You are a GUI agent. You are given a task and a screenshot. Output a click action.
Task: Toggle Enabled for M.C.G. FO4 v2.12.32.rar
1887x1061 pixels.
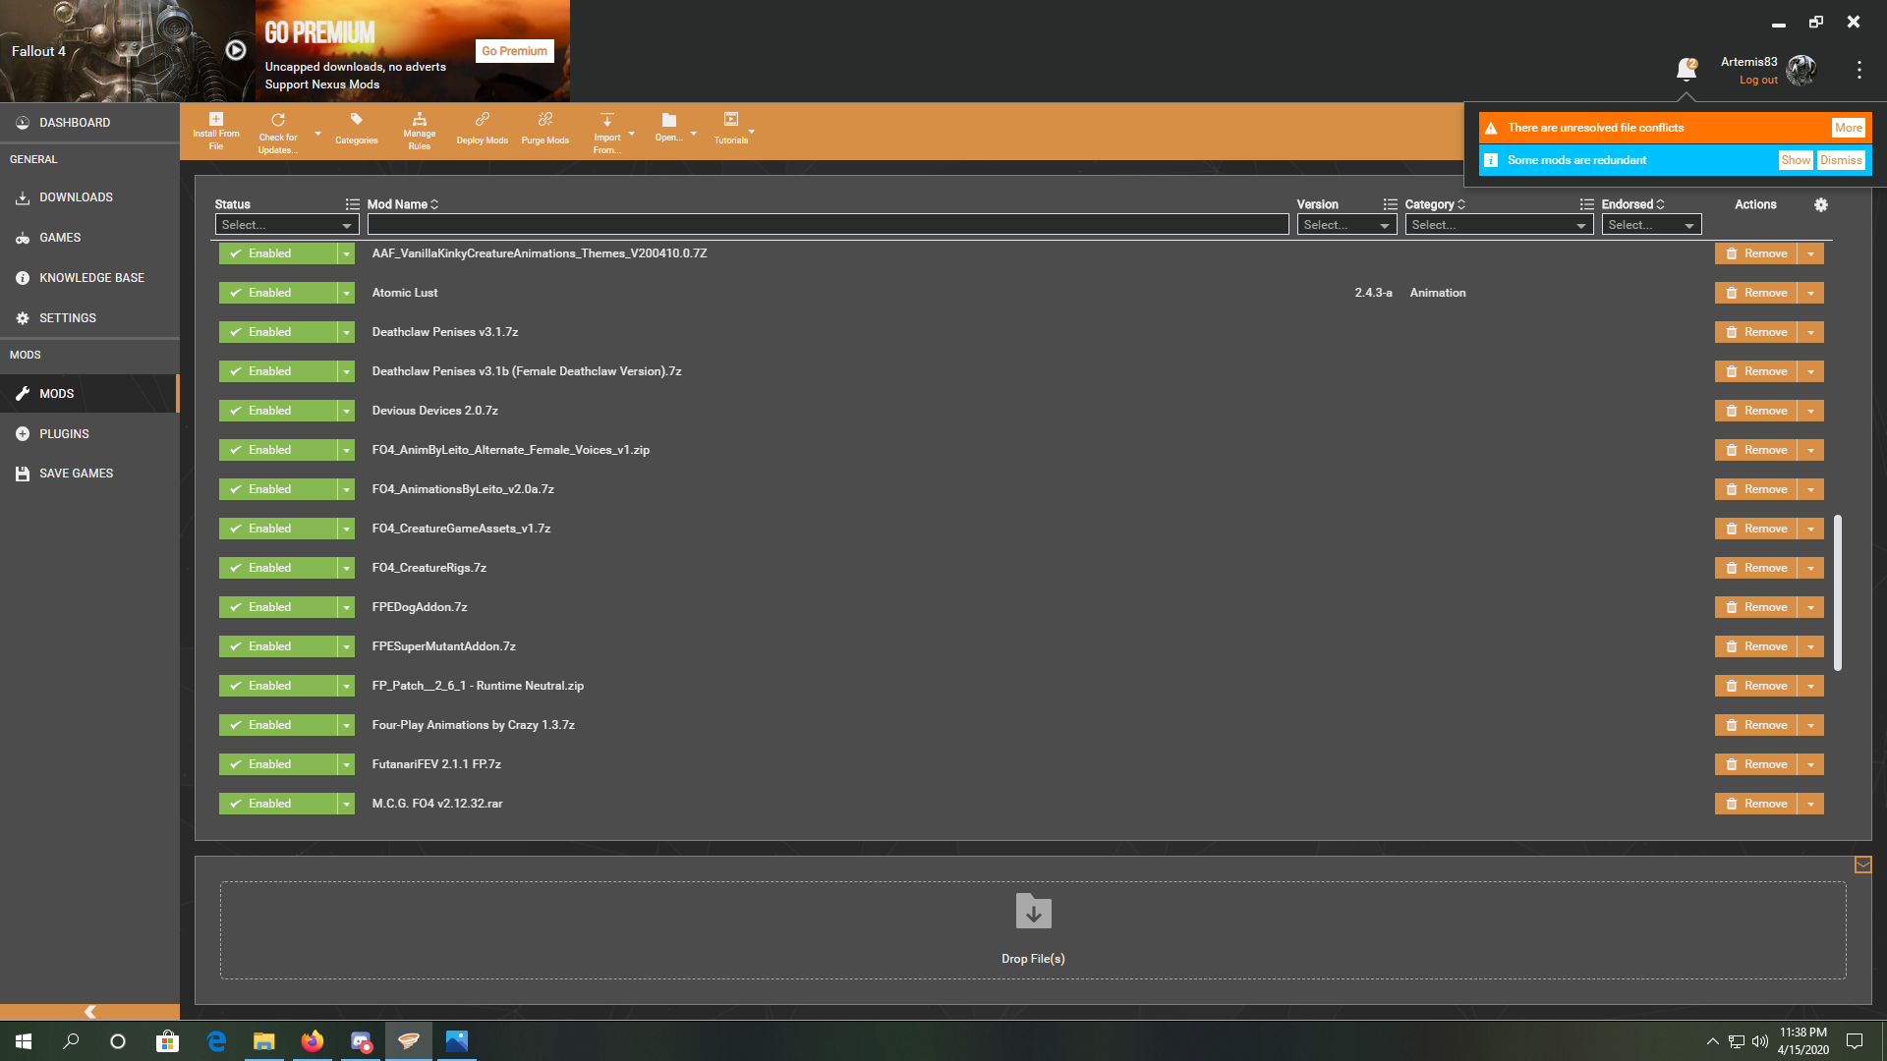pyautogui.click(x=278, y=804)
